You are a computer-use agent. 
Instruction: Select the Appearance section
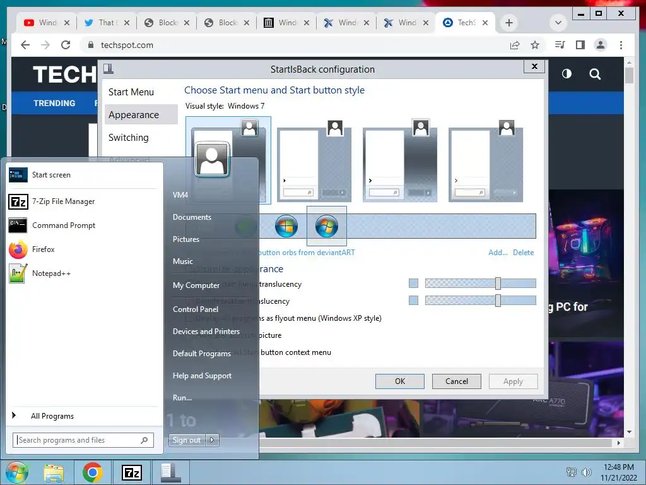click(141, 115)
